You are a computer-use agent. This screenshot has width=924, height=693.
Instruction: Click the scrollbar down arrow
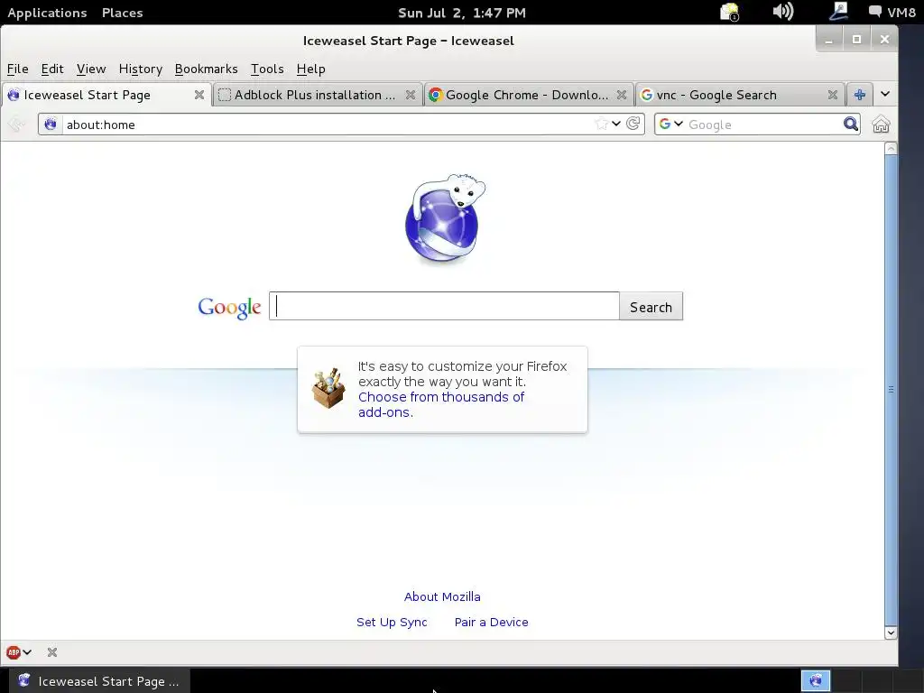pos(891,633)
